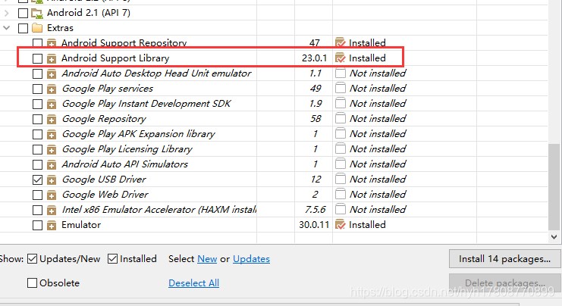This screenshot has height=306, width=562.
Task: Check the Google Play Licensing Library checkbox
Action: pyautogui.click(x=37, y=150)
